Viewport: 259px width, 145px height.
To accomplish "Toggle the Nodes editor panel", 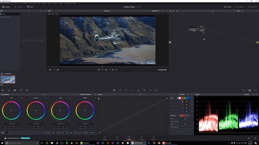I will (227, 7).
